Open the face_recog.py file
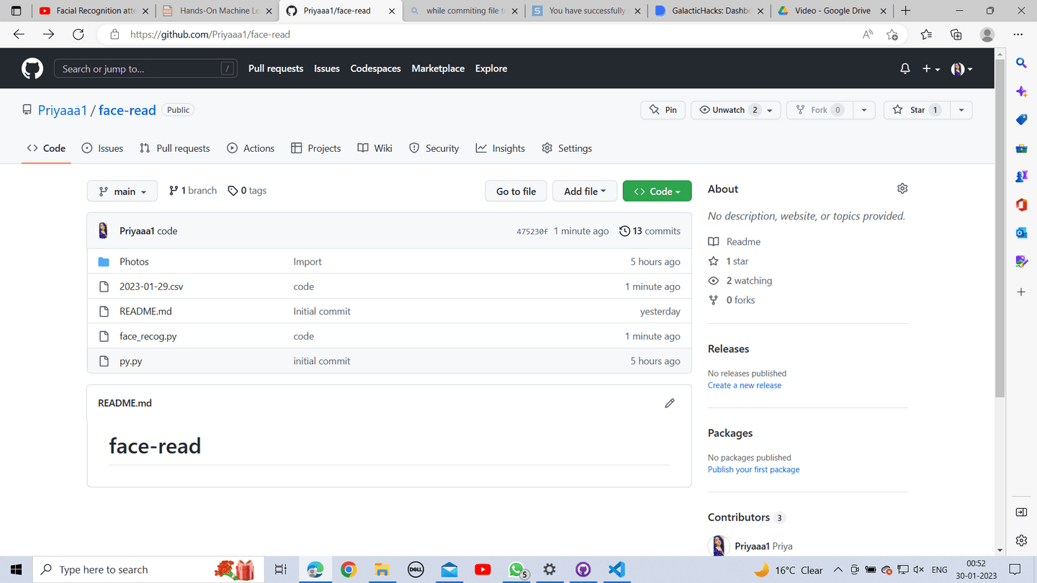1037x583 pixels. (x=148, y=336)
